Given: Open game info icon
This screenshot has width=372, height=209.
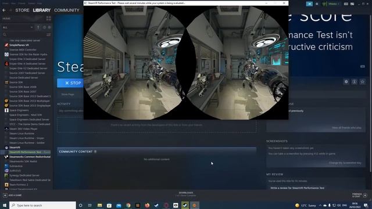Looking at the screenshot, I should click(354, 82).
